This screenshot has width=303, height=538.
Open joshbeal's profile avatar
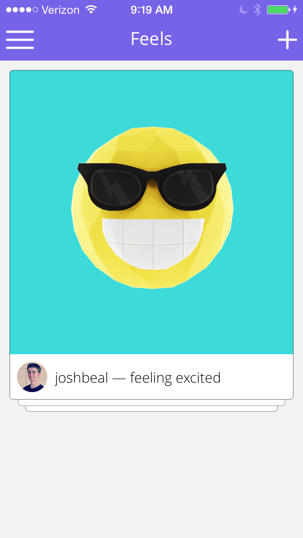point(32,377)
